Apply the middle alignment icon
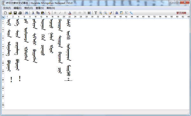 [80, 13]
